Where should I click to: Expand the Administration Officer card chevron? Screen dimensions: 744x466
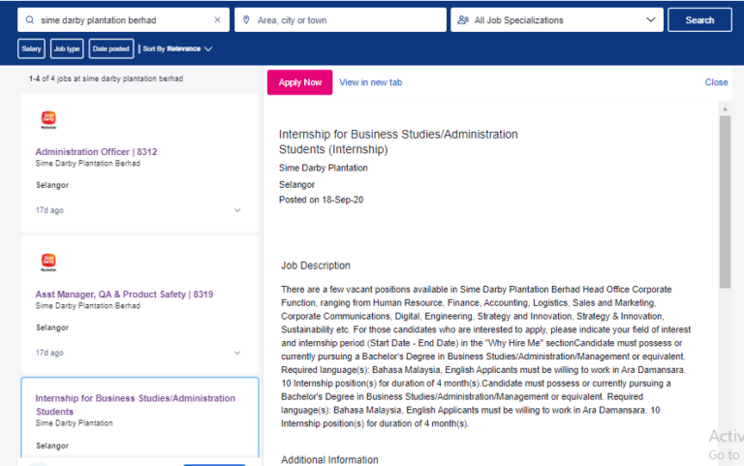pyautogui.click(x=238, y=210)
